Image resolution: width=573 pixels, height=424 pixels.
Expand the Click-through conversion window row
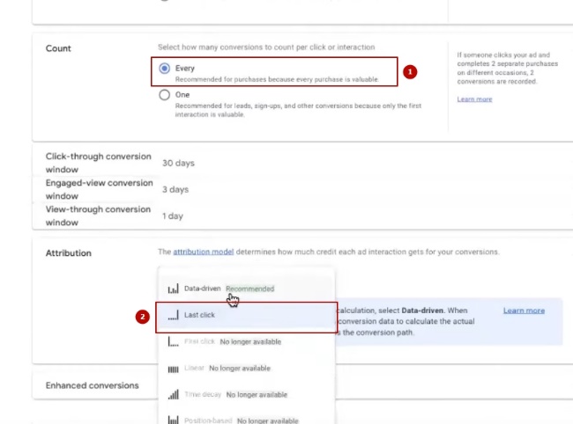pos(97,163)
